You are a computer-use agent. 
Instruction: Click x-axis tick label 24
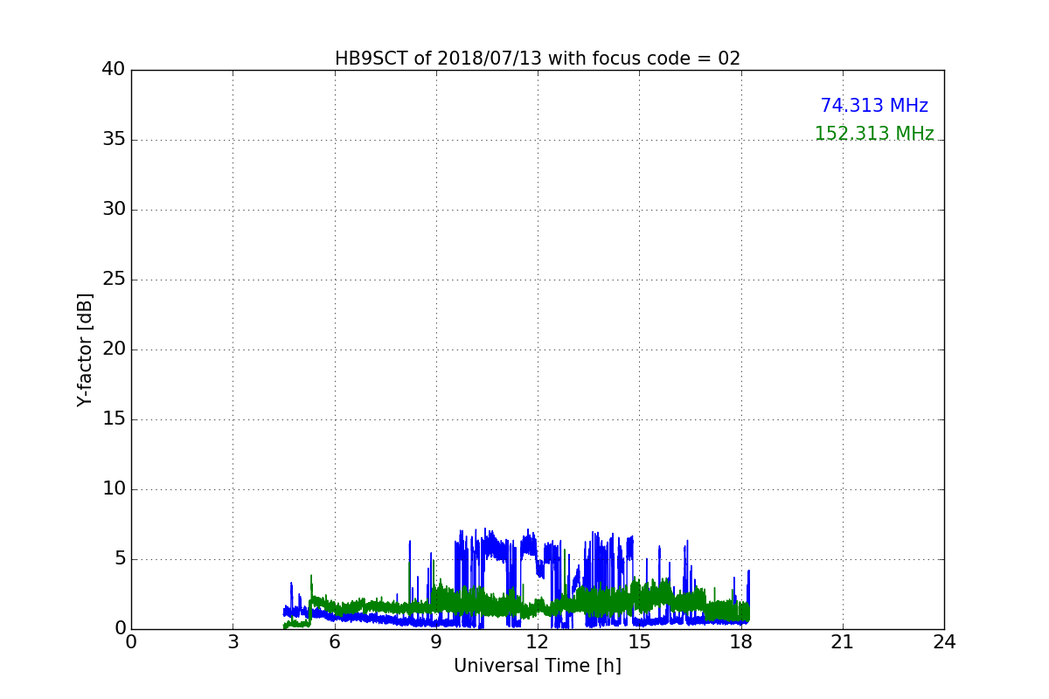pyautogui.click(x=944, y=642)
